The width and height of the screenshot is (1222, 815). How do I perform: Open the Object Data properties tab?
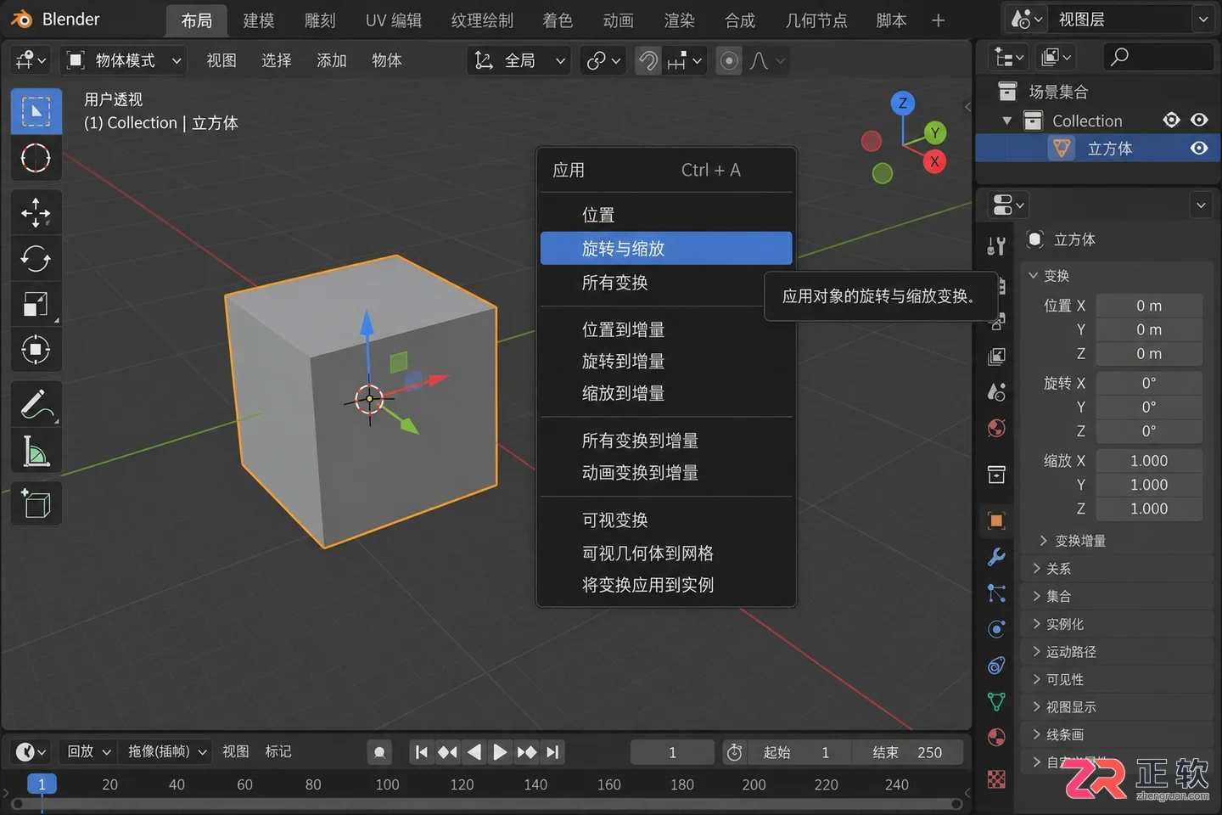coord(997,701)
